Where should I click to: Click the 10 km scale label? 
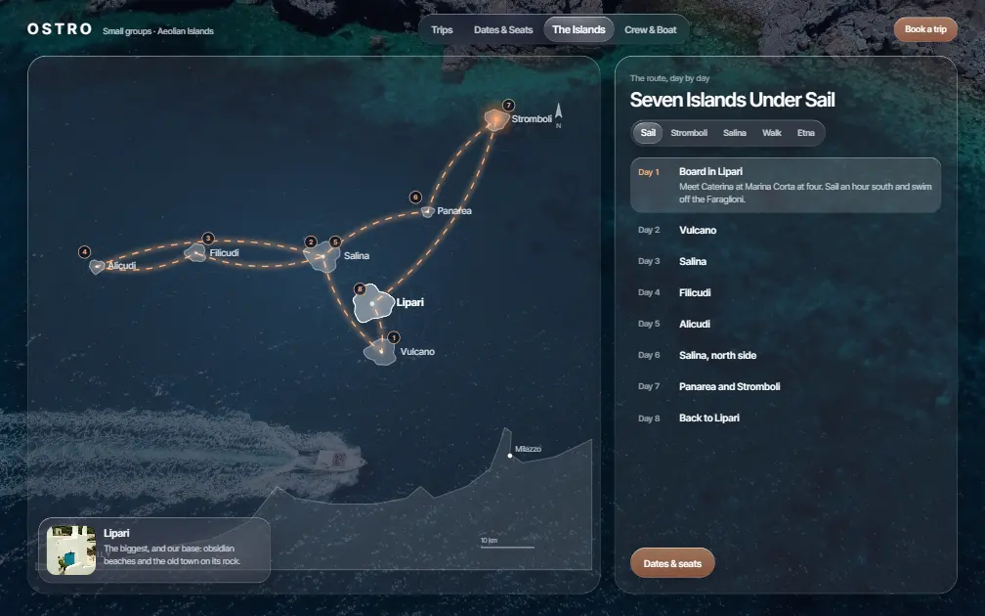click(489, 541)
